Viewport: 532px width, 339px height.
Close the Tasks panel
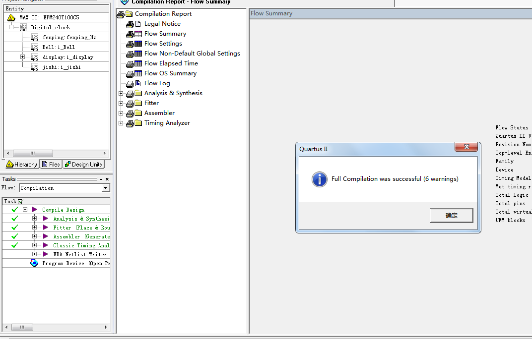107,179
